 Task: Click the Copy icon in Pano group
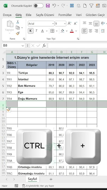(x=18, y=28)
